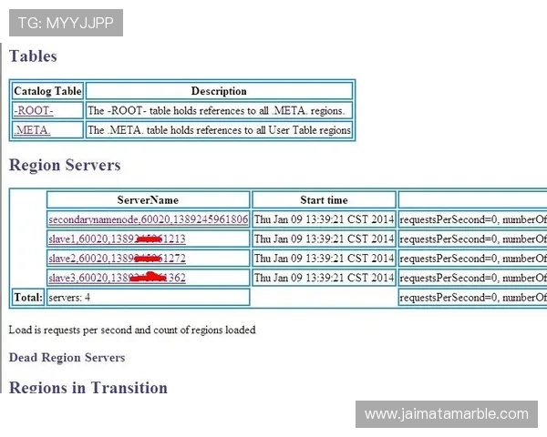Open the slave2 region server link

pos(117,259)
